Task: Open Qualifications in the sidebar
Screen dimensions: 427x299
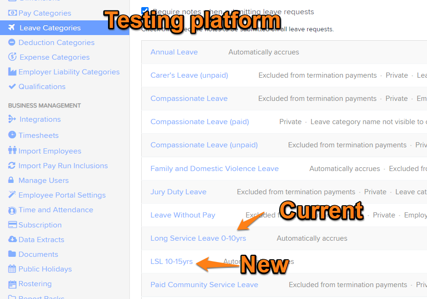Action: coord(42,87)
